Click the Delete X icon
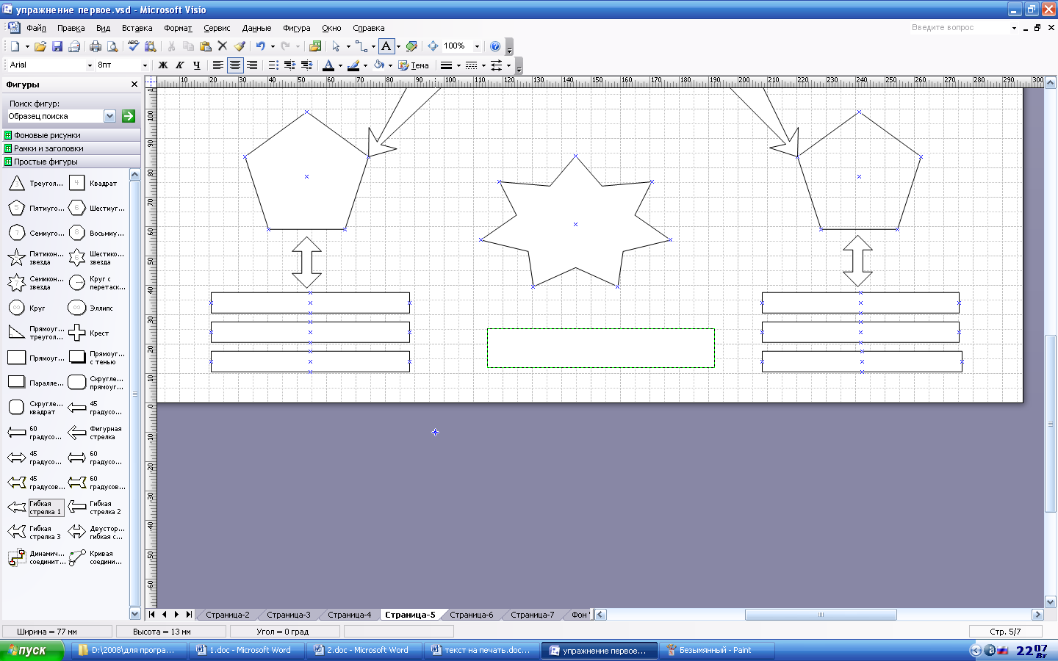The image size is (1058, 661). pos(223,46)
